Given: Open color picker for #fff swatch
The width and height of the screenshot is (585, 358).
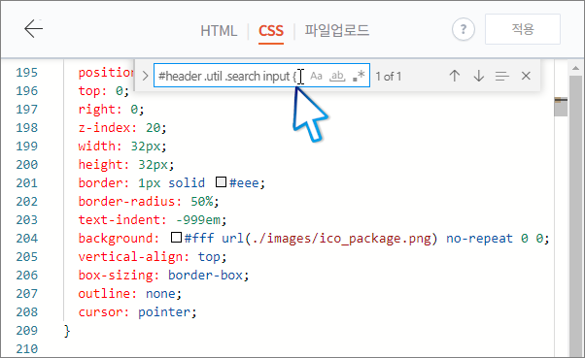Looking at the screenshot, I should [176, 238].
